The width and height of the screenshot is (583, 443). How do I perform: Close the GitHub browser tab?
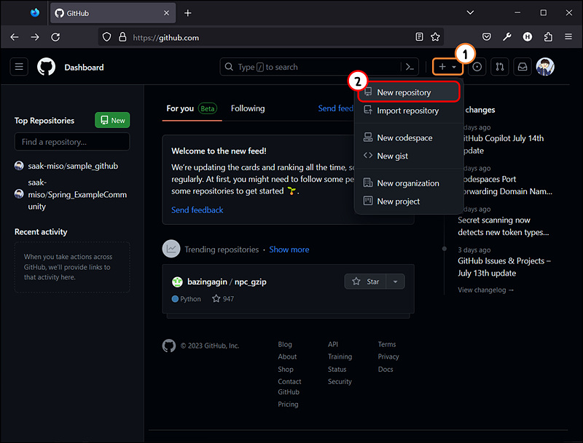166,13
